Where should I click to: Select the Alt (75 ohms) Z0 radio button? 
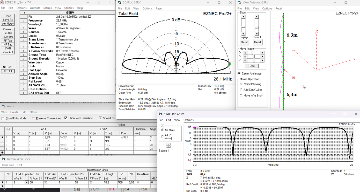[x=162, y=136]
